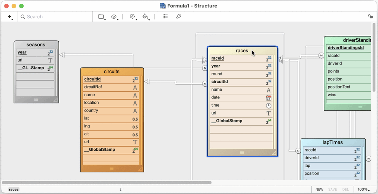Click the 1 relation arrow at seasons year
378x194 pixels.
(x=62, y=54)
